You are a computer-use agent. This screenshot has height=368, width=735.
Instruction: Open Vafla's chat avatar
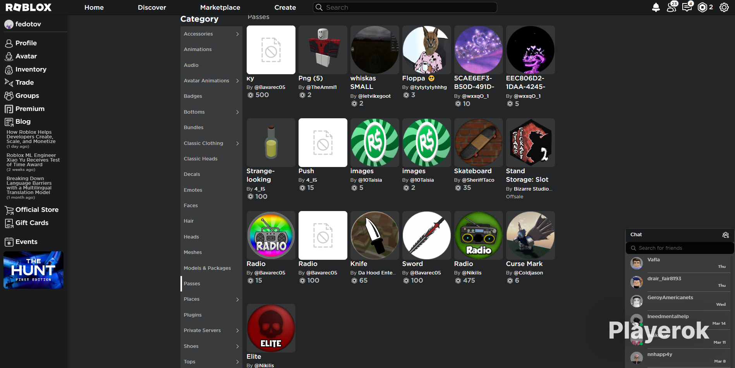click(637, 263)
